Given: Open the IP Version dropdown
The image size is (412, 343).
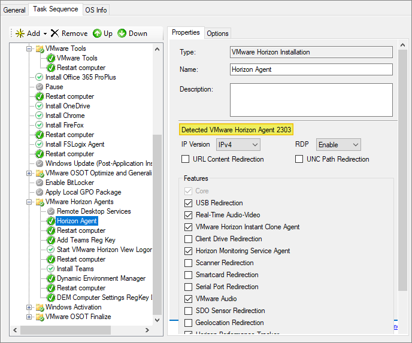Looking at the screenshot, I should pos(238,145).
